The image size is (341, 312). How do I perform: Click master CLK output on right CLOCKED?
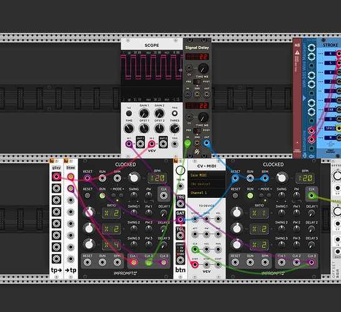click(x=312, y=195)
